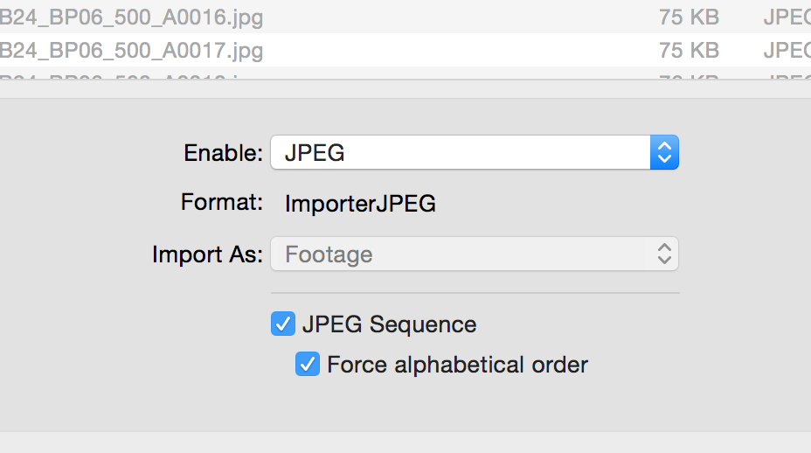Select file B24_BP06_500_A0016.jpg in the list
This screenshot has width=811, height=453.
point(131,17)
